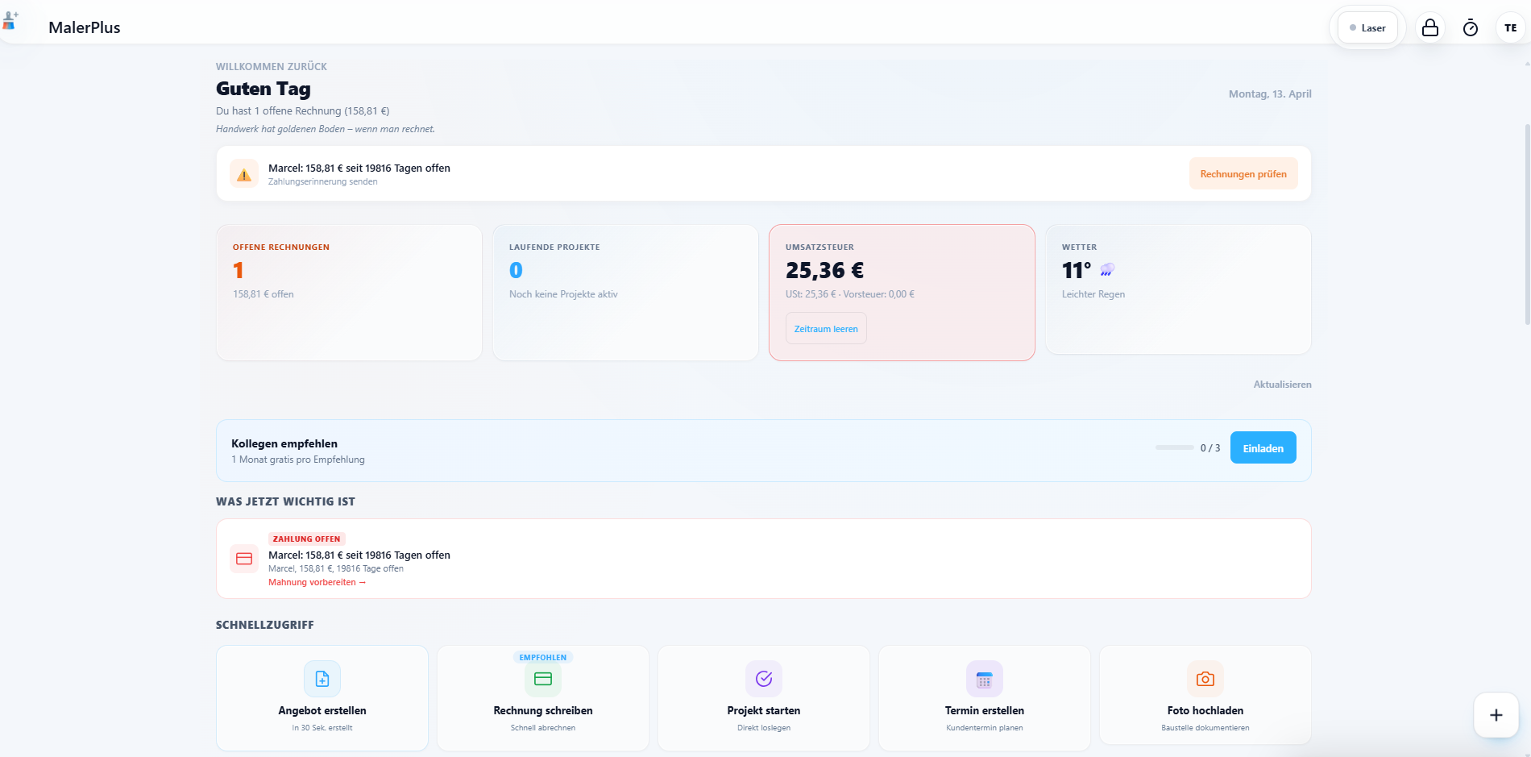
Task: Open the stopwatch timer icon
Action: coord(1471,28)
